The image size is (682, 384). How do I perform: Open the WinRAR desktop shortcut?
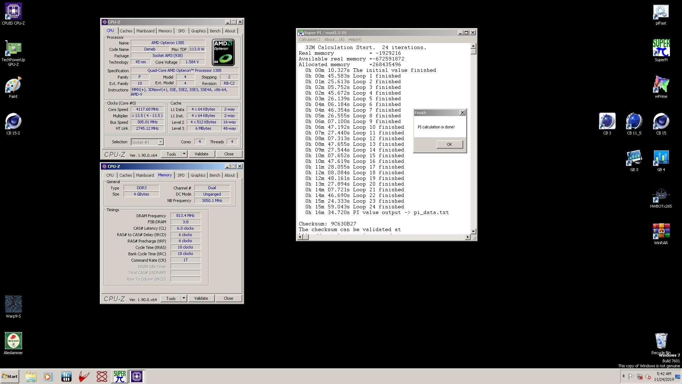tap(661, 234)
